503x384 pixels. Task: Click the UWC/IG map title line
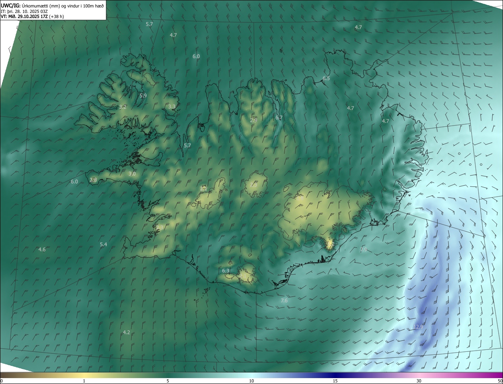52,5
